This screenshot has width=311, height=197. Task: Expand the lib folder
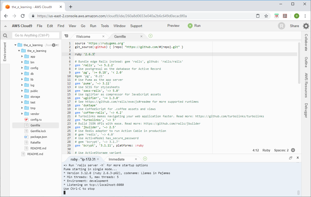22,79
